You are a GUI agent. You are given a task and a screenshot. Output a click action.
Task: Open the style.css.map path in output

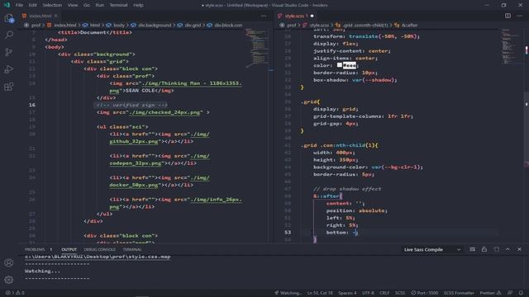coord(98,257)
